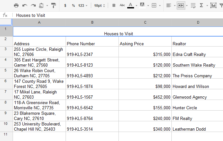Image resolution: width=223 pixels, height=141 pixels.
Task: Select the paint format roller
Action: pos(54,5)
